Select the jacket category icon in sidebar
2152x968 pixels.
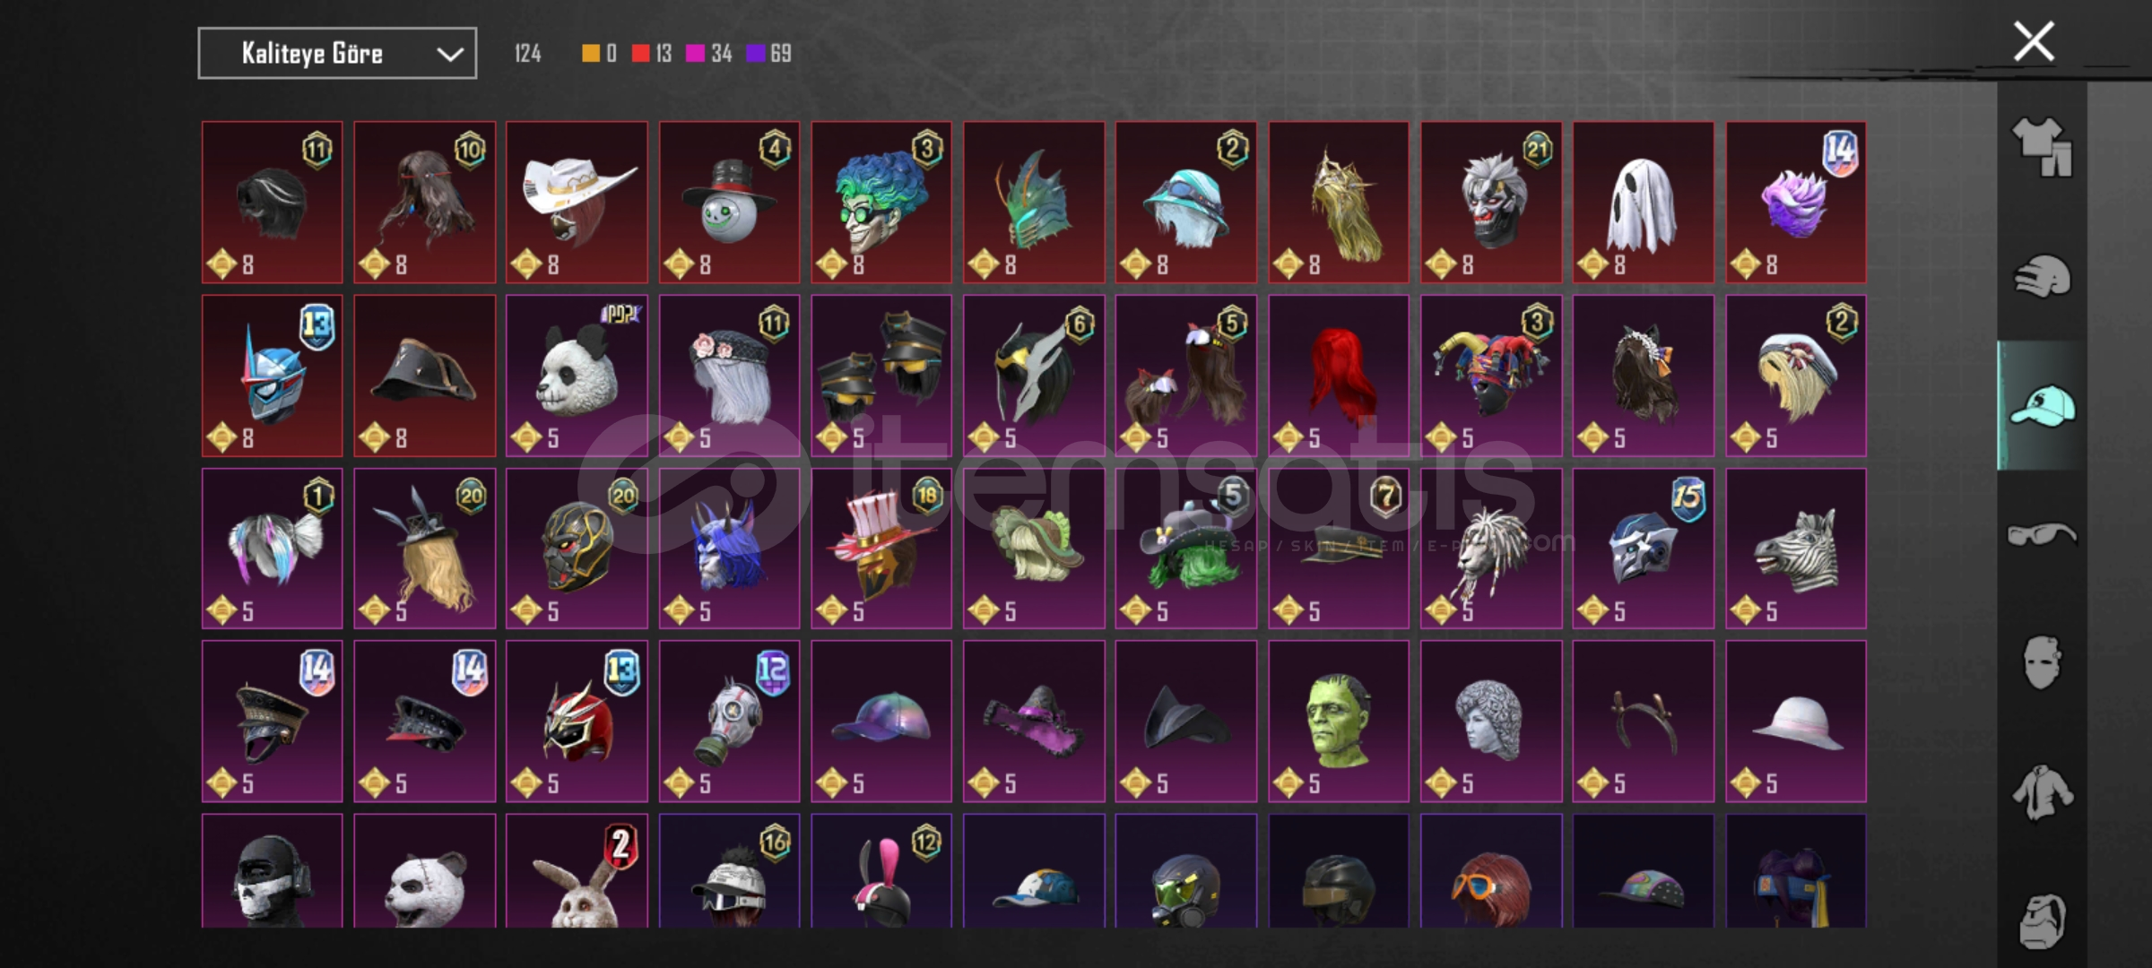[2042, 792]
